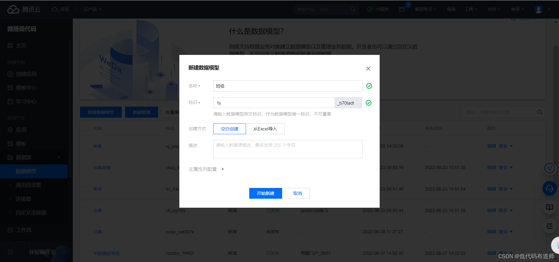The image size is (559, 262).
Task: Click the 工作流 sidebar icon
Action: tap(10, 230)
